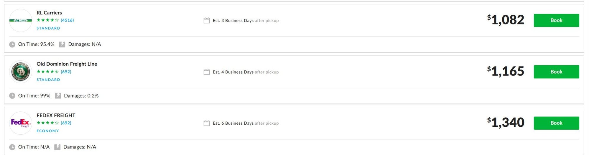The height and width of the screenshot is (155, 589).
Task: Click calendar icon for FedEx Freight estimate
Action: (207, 123)
